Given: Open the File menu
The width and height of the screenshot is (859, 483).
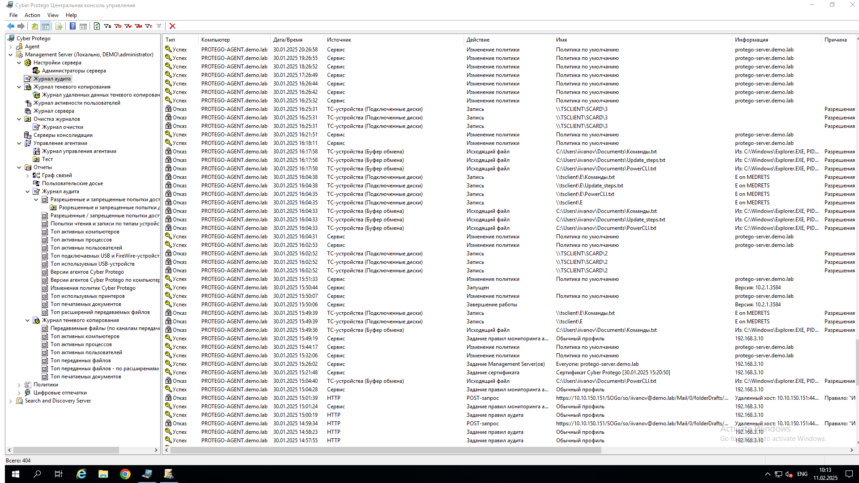Looking at the screenshot, I should click(x=13, y=15).
